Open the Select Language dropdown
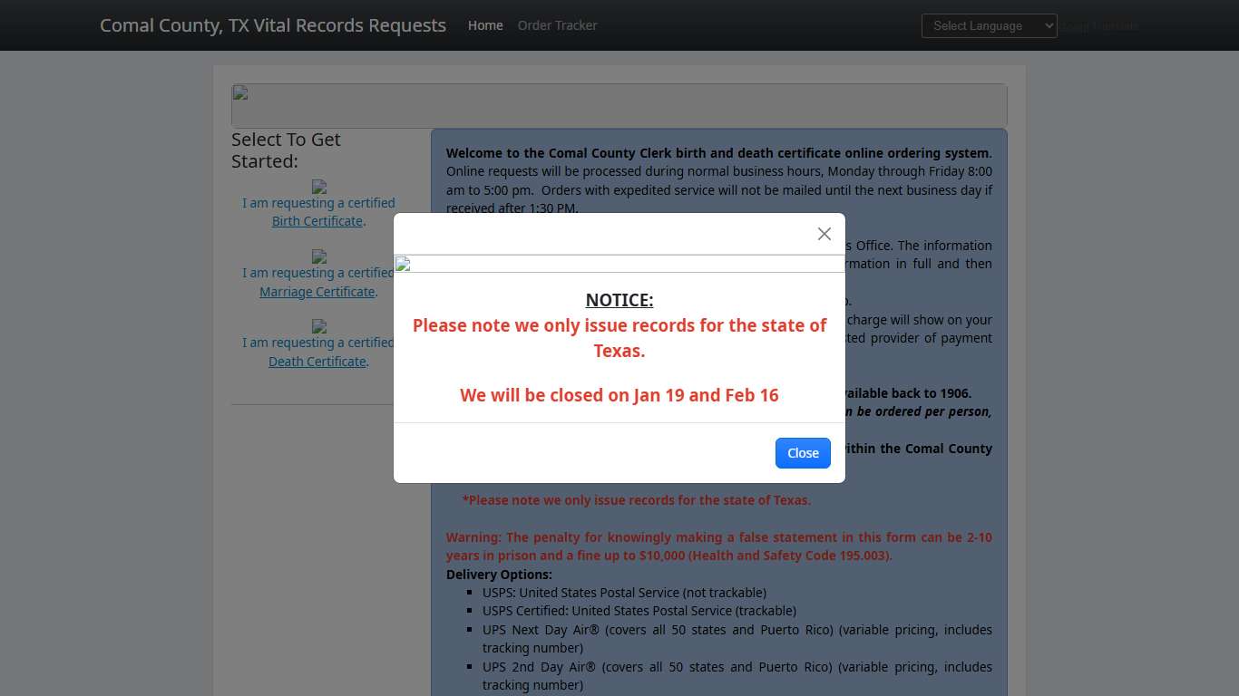1239x696 pixels. [989, 25]
